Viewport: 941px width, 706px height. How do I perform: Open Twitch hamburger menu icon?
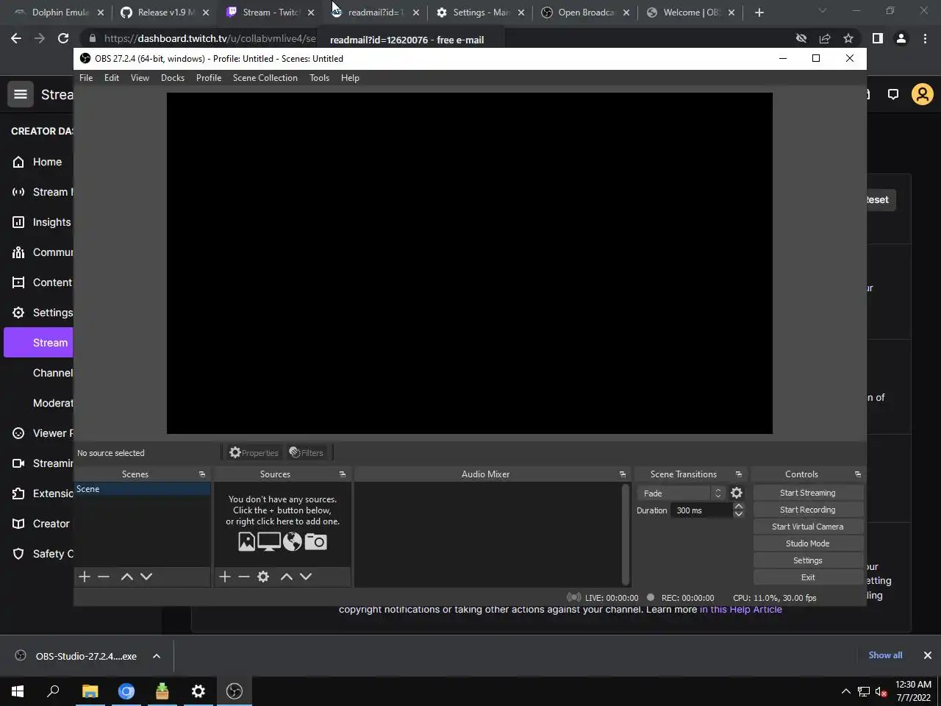(21, 94)
